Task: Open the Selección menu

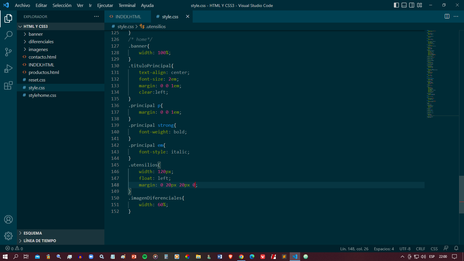Action: 62,5
